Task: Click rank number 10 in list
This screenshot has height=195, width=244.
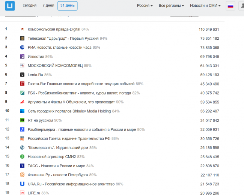Action: (7, 111)
